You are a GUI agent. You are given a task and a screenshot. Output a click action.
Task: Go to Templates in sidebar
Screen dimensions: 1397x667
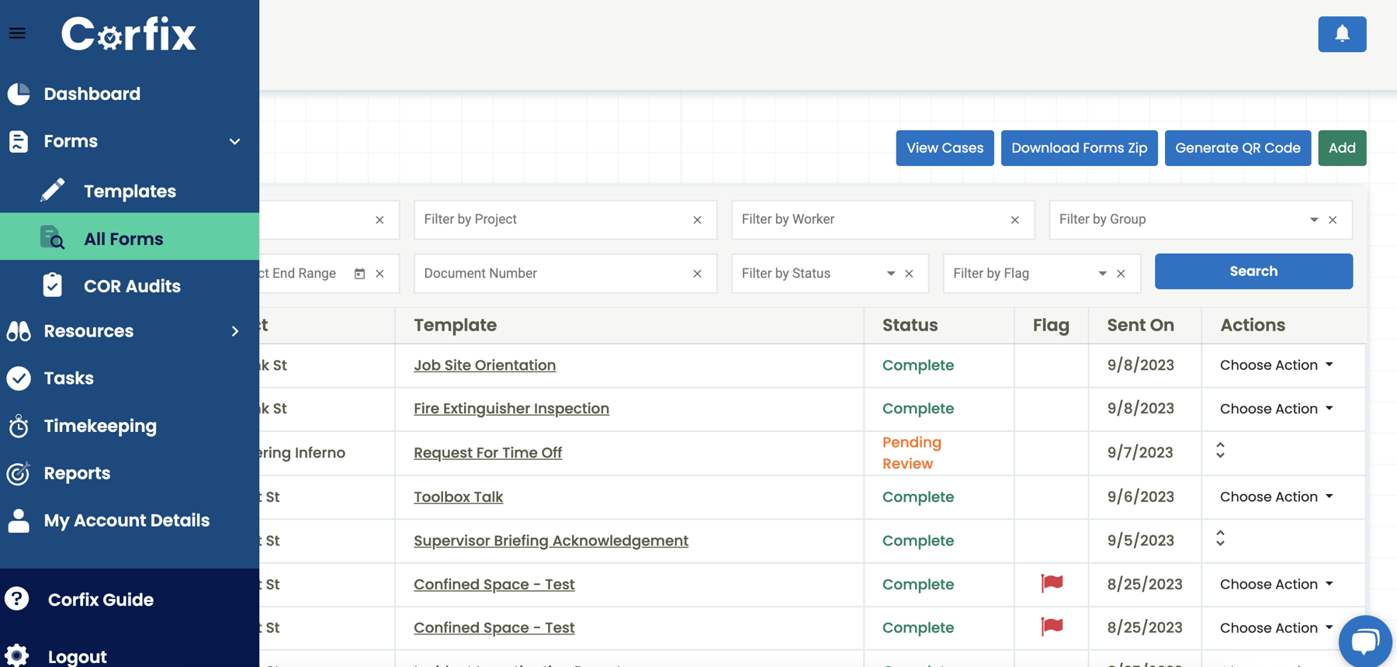tap(130, 191)
